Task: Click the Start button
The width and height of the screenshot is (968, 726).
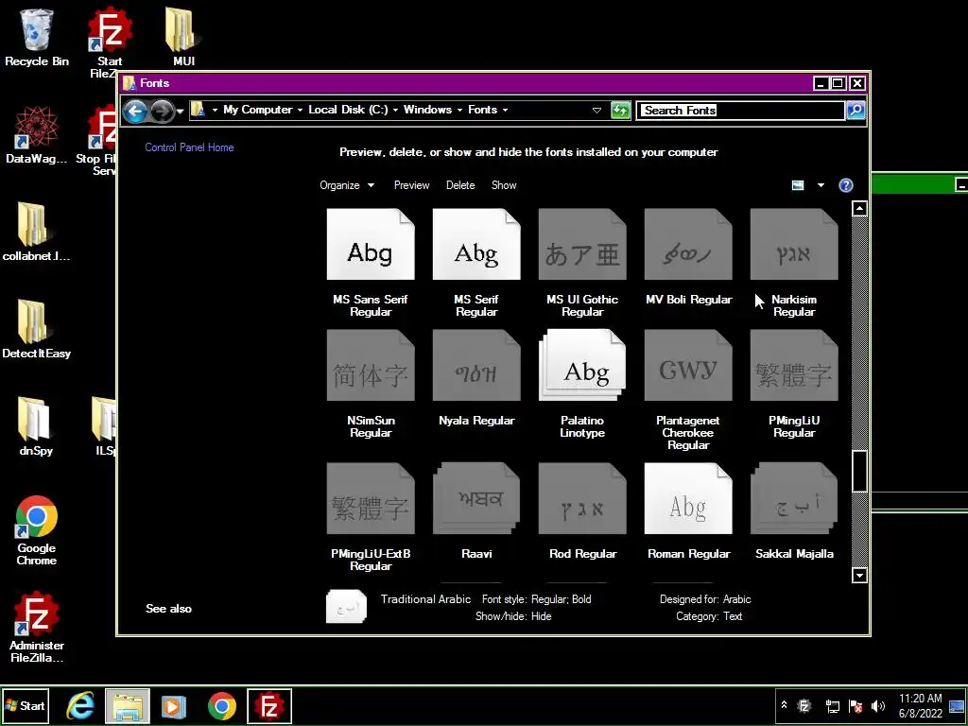Action: click(x=25, y=705)
